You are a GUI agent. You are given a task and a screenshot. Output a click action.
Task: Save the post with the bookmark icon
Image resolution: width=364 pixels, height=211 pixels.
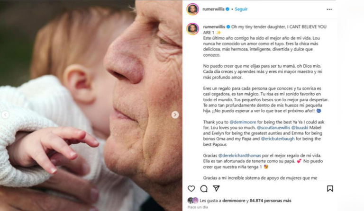click(330, 188)
